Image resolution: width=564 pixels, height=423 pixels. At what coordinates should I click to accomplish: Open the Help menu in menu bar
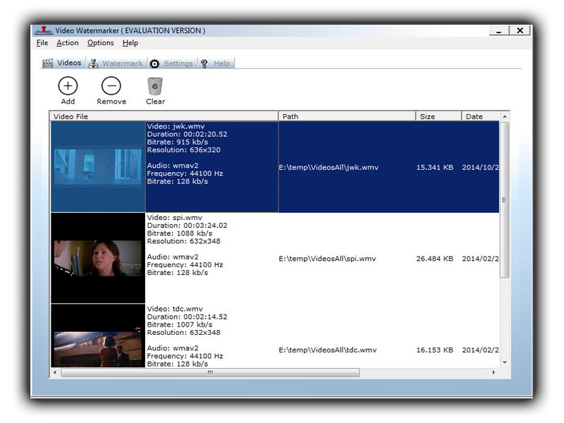[130, 43]
